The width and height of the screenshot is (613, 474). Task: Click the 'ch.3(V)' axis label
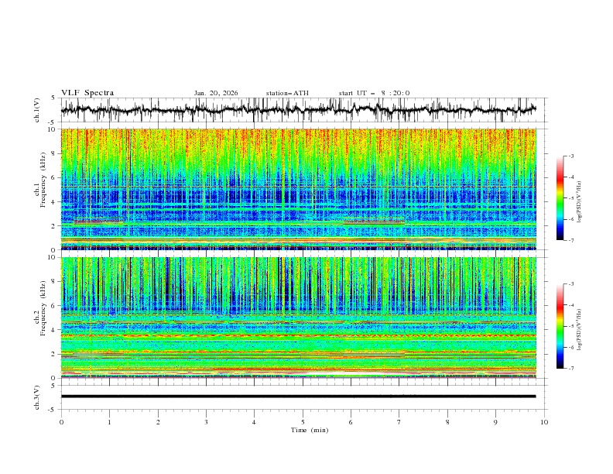point(37,397)
